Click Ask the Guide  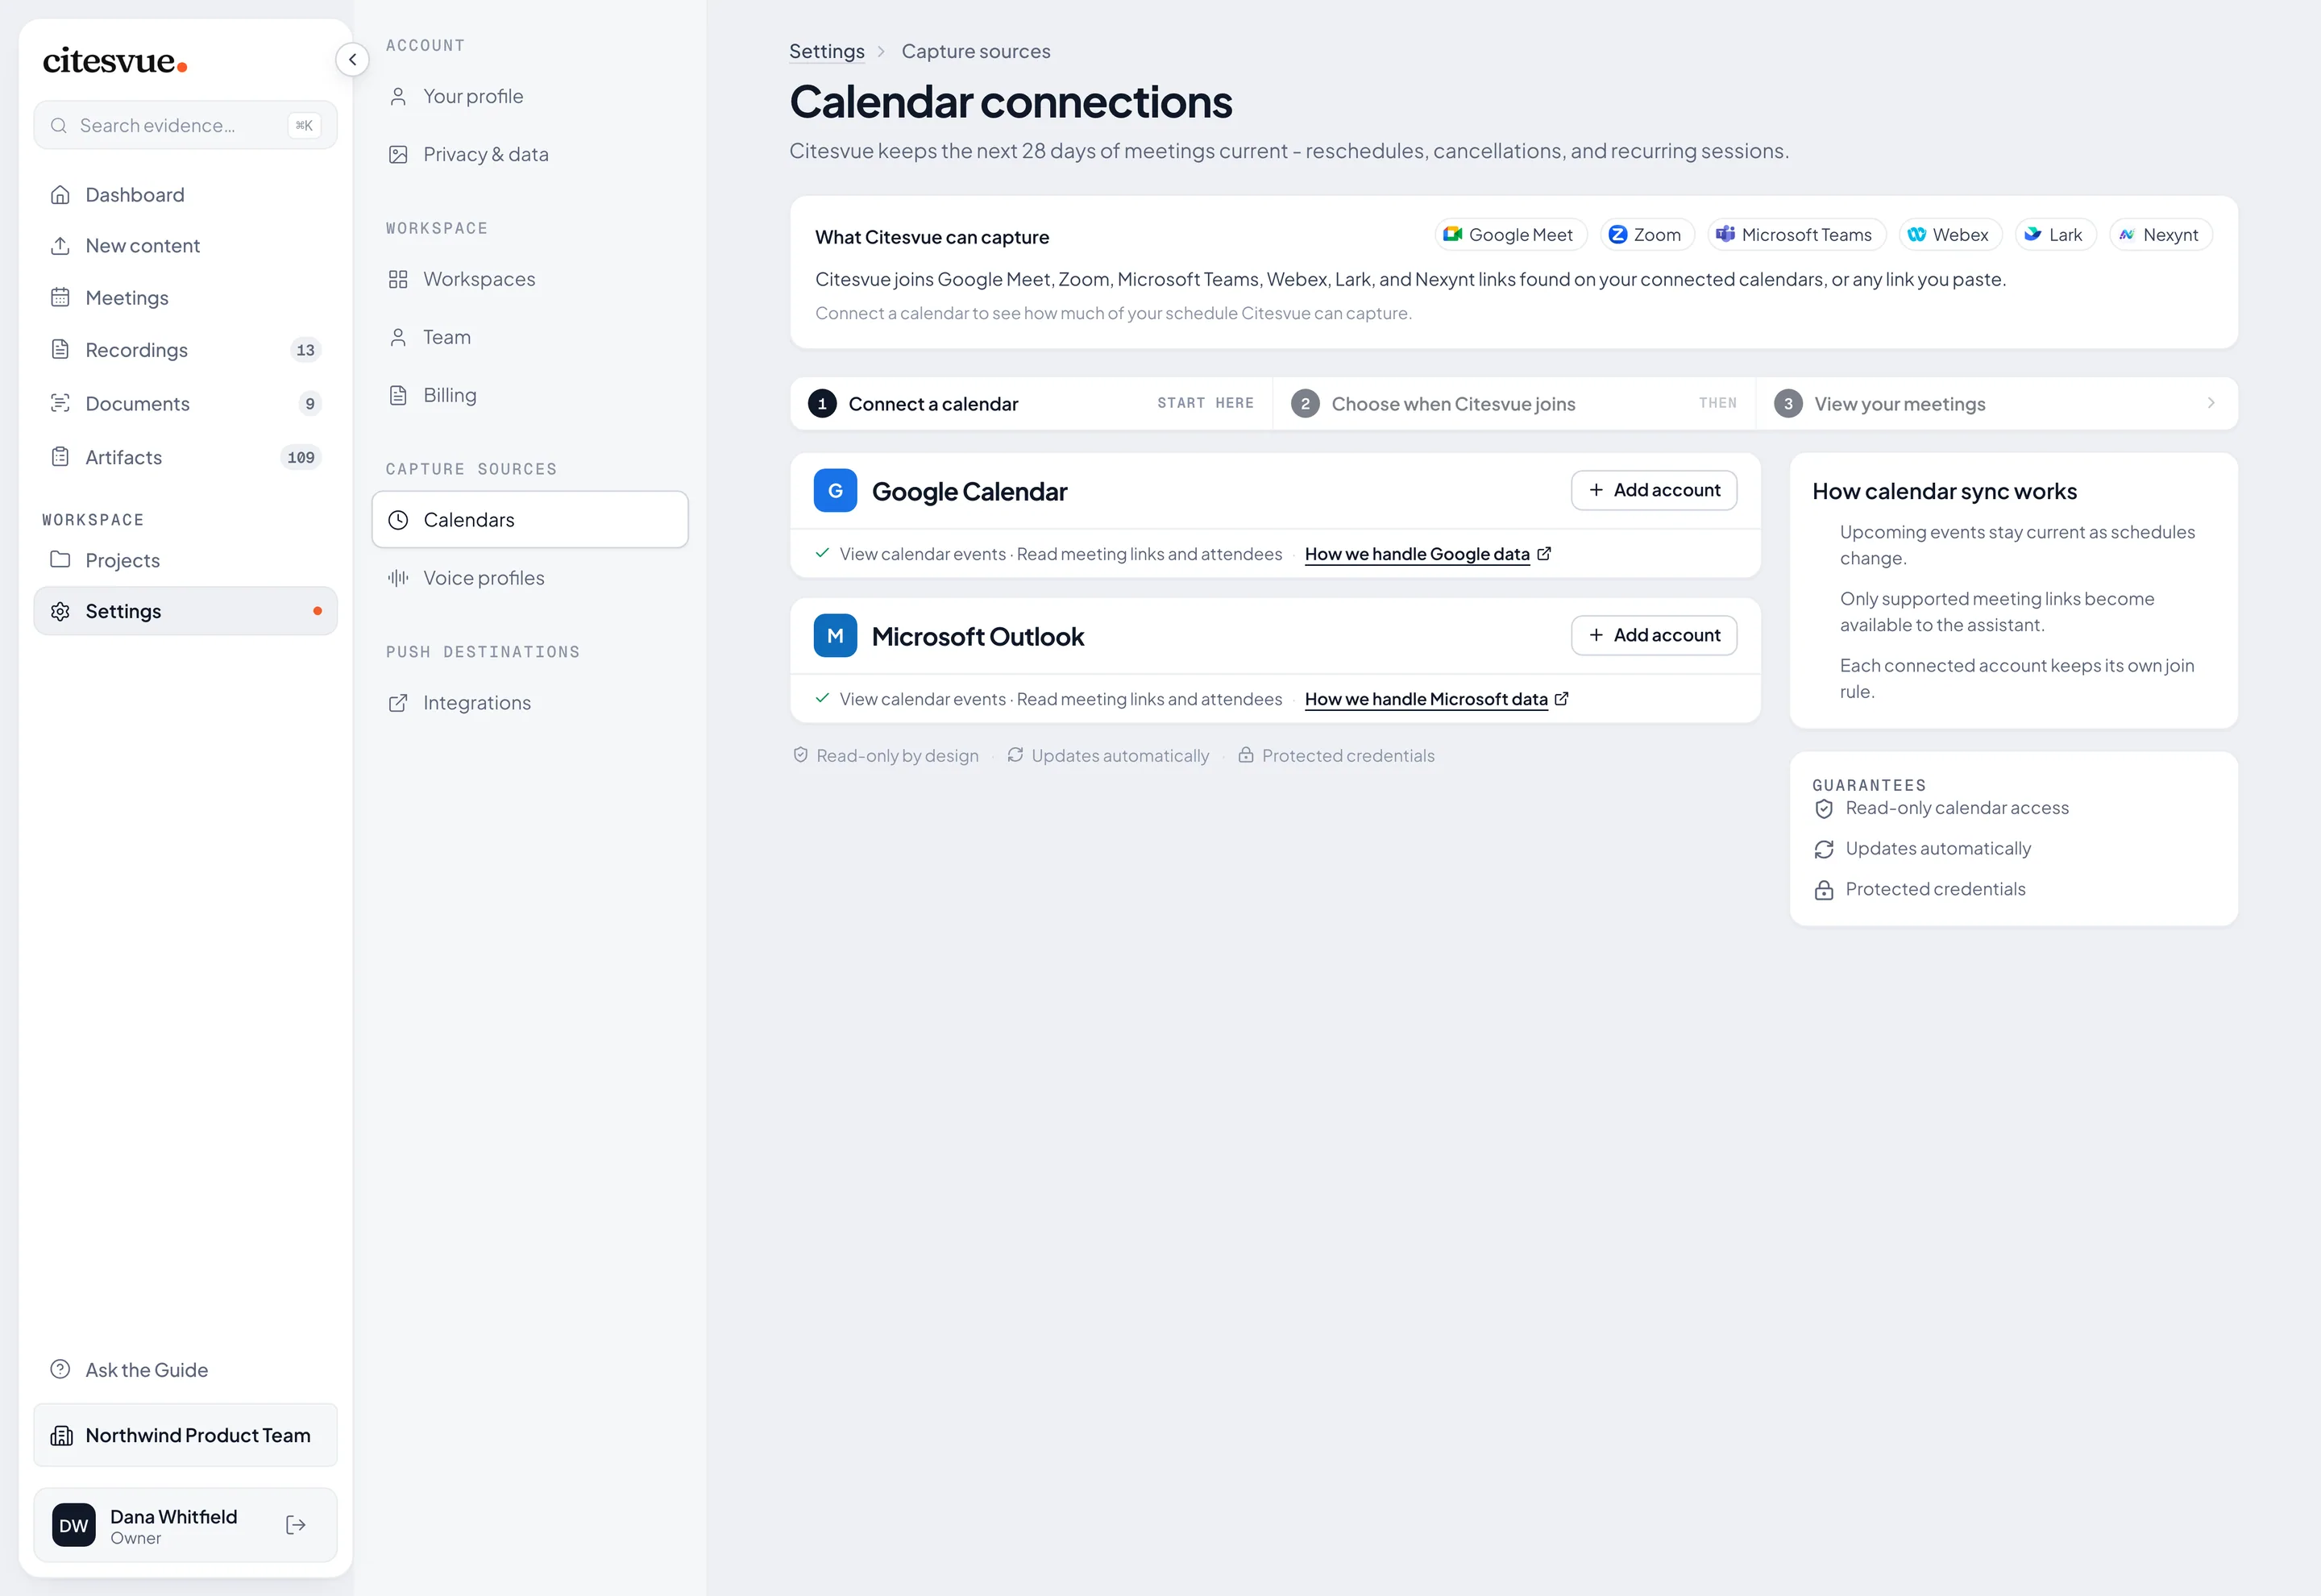(186, 1370)
